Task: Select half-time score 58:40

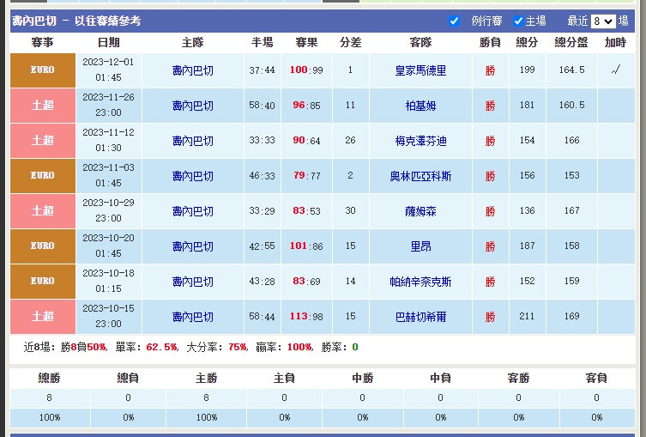Action: point(262,106)
